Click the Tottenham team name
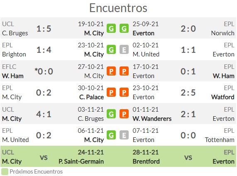 pyautogui.click(x=220, y=140)
